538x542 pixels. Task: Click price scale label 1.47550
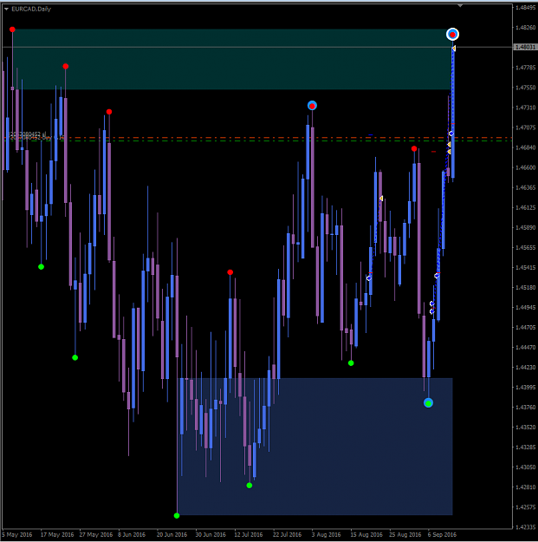click(525, 88)
